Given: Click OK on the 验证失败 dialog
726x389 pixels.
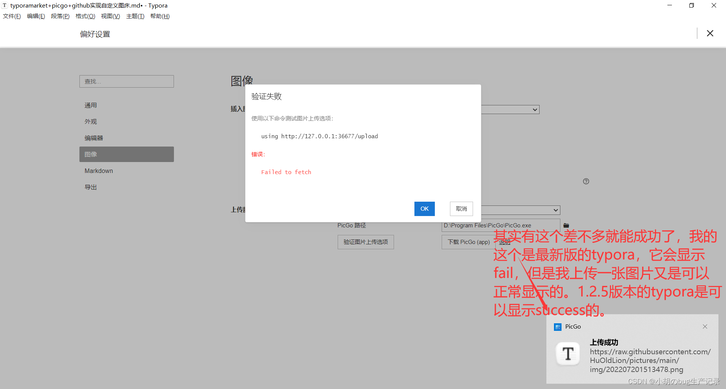Looking at the screenshot, I should point(424,208).
